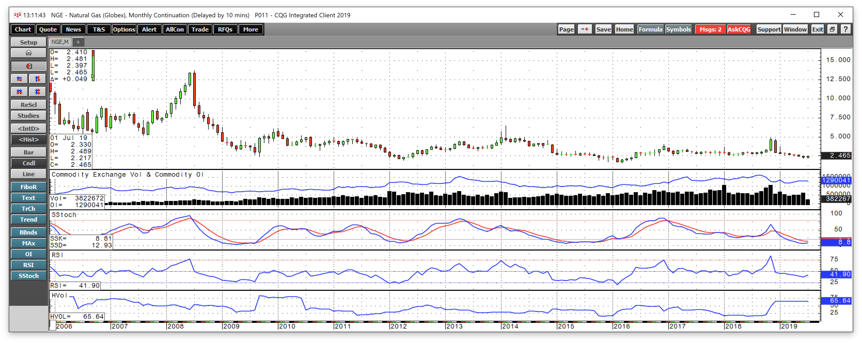Toggle Bar chart display mode
This screenshot has height=343, width=862.
pyautogui.click(x=28, y=152)
